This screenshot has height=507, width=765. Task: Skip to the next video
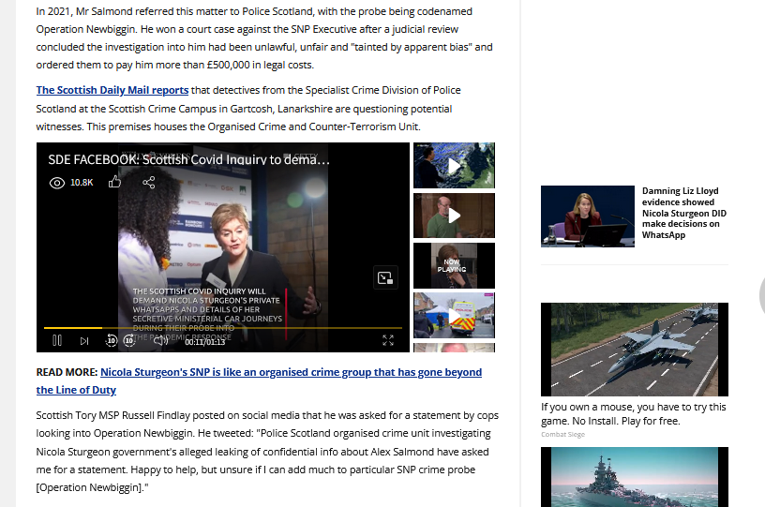click(84, 341)
